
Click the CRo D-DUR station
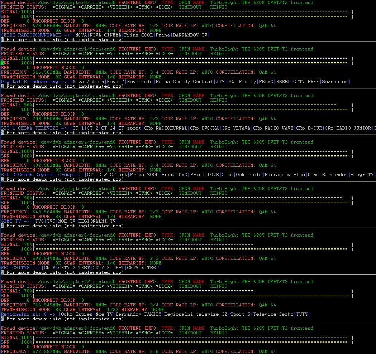(309, 128)
